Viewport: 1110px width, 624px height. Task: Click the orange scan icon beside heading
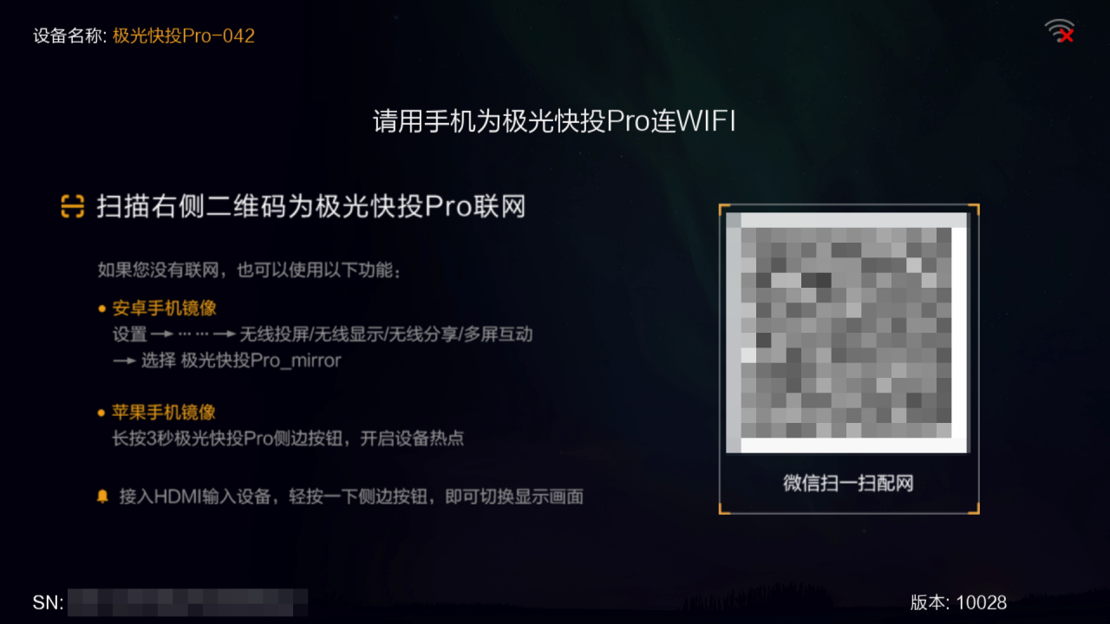click(72, 207)
